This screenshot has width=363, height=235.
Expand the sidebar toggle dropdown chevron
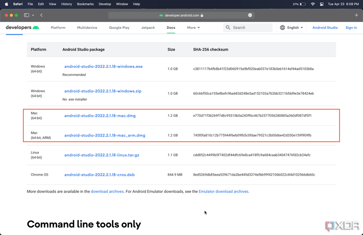[x=33, y=15]
